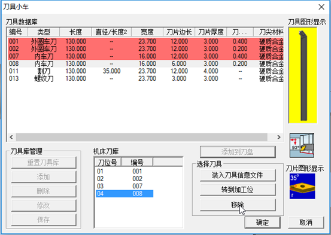This screenshot has width=331, height=235.
Task: Click 0.200 value in tool 002 row
Action: [x=240, y=48]
